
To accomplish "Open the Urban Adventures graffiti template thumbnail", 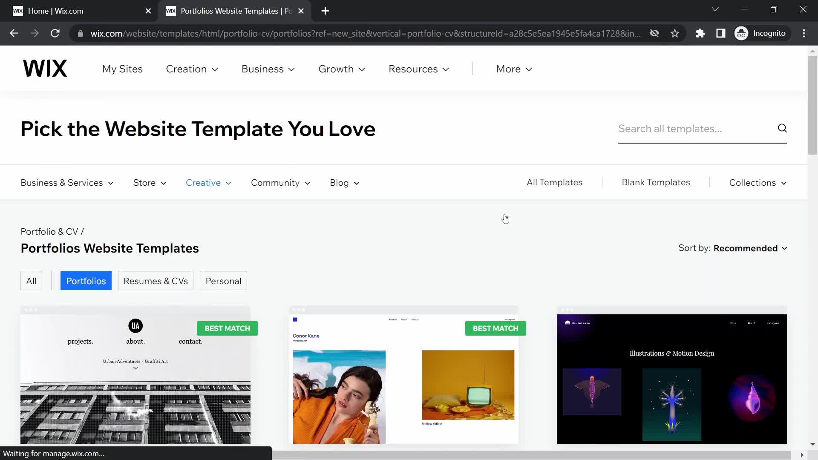I will (135, 375).
